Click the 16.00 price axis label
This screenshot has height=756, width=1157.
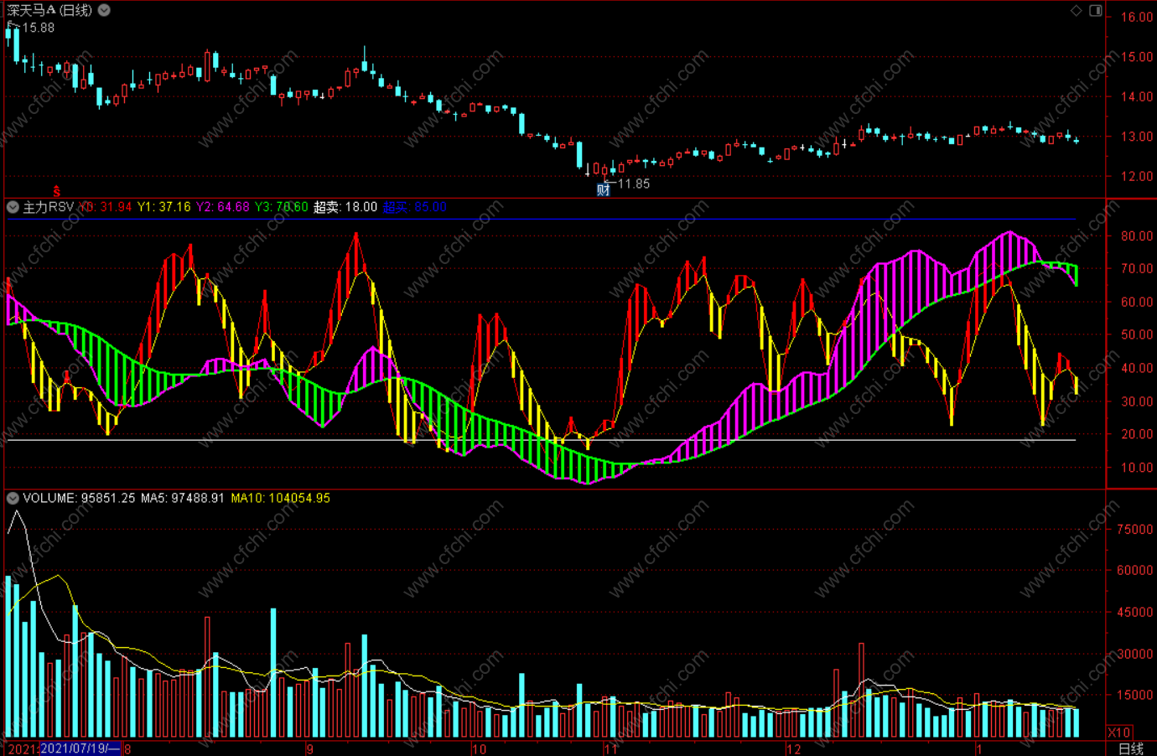1138,17
